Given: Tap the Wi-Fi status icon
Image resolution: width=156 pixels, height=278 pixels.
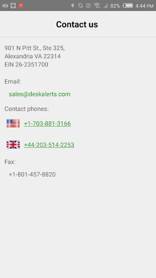Looking at the screenshot, I should tap(97, 6).
